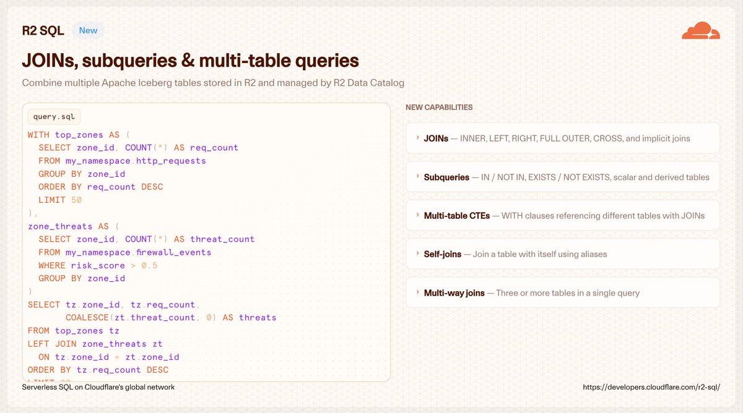This screenshot has width=743, height=413.
Task: Click the 'LIMIT 50' code line
Action: [60, 200]
